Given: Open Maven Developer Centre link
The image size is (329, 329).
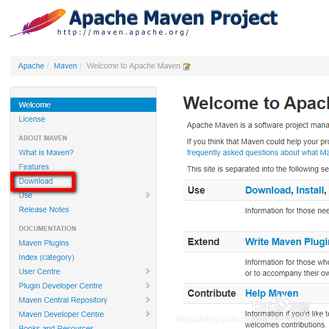Looking at the screenshot, I should 61,314.
